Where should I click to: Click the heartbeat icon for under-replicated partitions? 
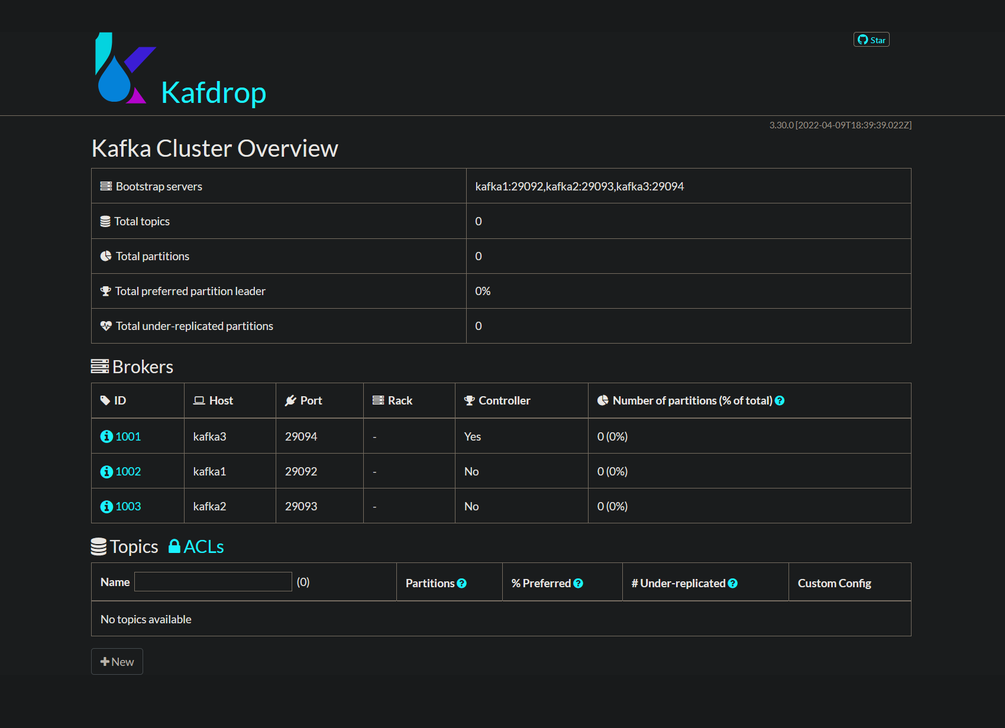click(x=106, y=326)
